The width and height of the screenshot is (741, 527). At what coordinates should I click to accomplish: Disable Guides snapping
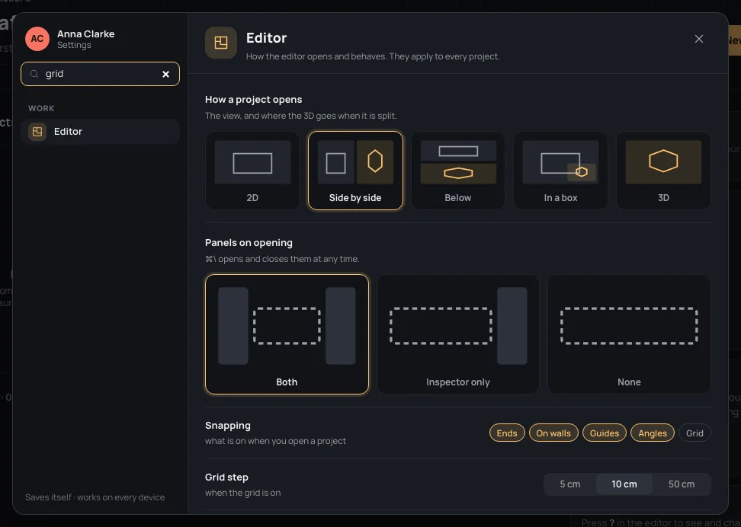click(605, 433)
